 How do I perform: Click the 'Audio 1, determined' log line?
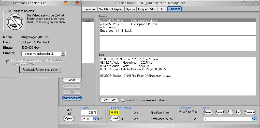pyautogui.click(x=126, y=63)
